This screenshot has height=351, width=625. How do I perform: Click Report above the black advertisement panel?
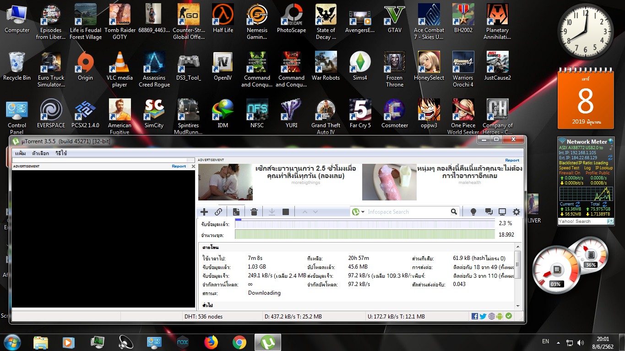[179, 166]
